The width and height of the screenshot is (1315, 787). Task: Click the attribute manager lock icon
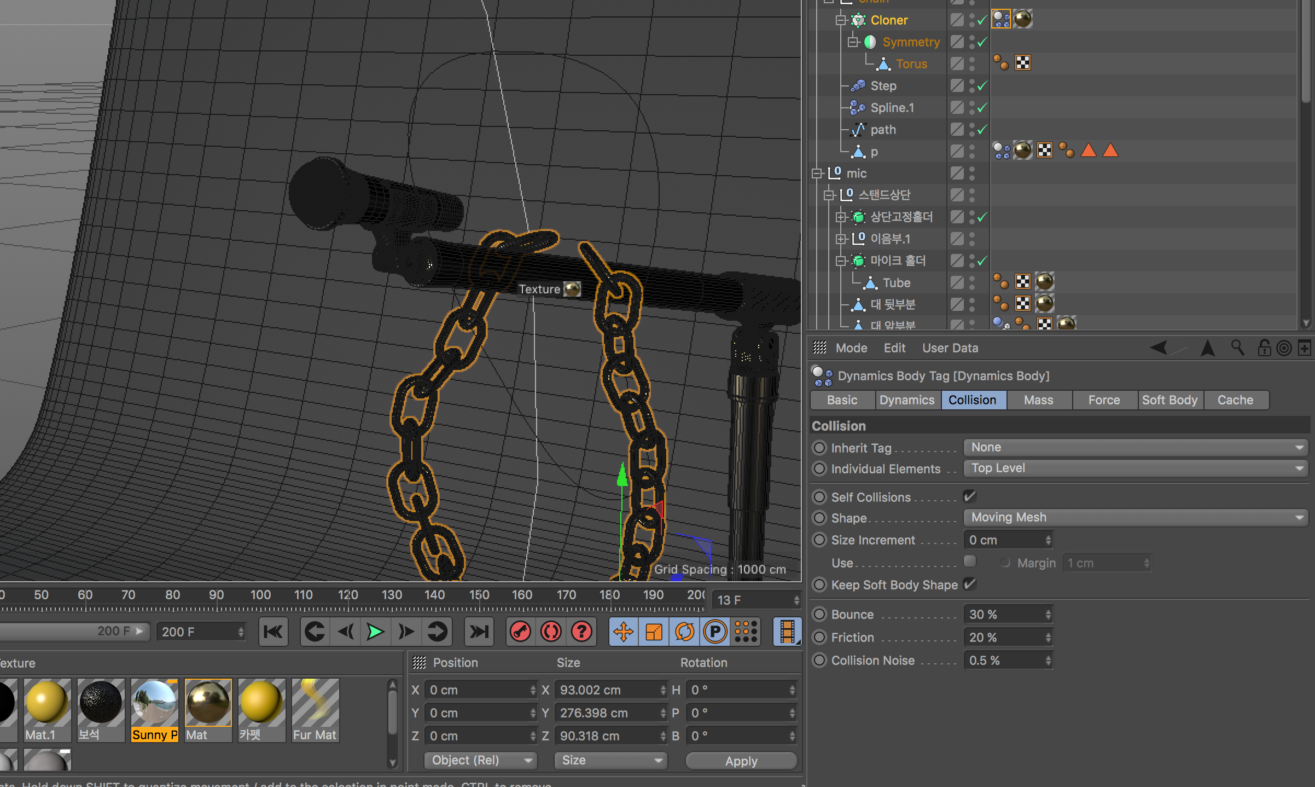click(1264, 348)
